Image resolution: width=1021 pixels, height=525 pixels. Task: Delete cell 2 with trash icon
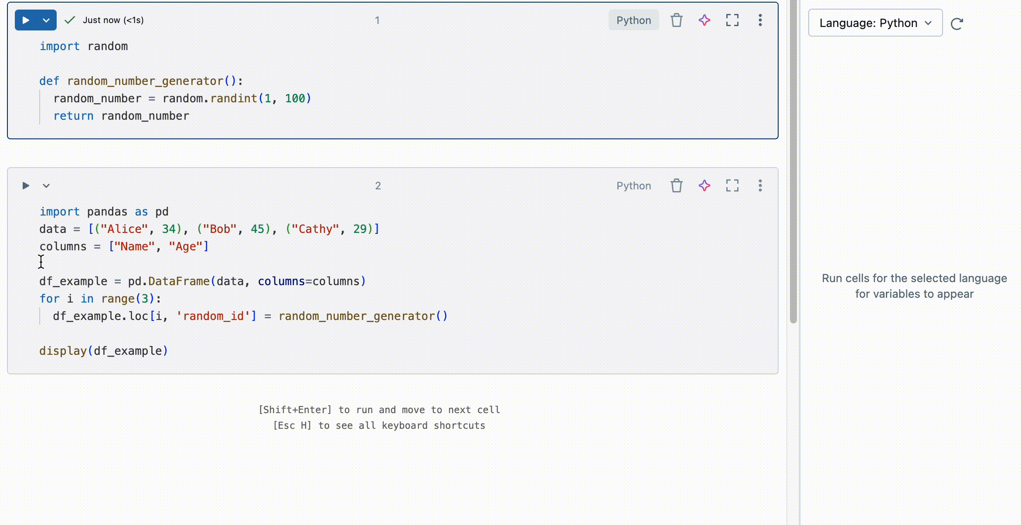(676, 185)
